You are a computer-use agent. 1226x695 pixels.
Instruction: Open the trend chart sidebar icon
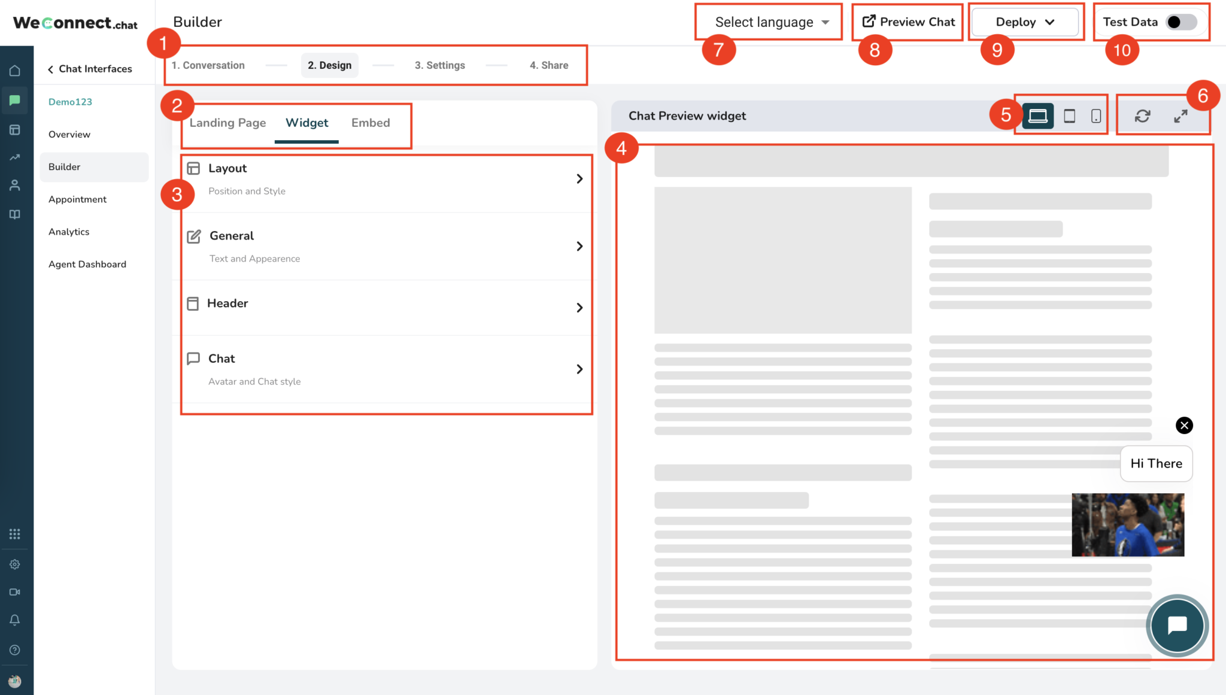pos(15,157)
